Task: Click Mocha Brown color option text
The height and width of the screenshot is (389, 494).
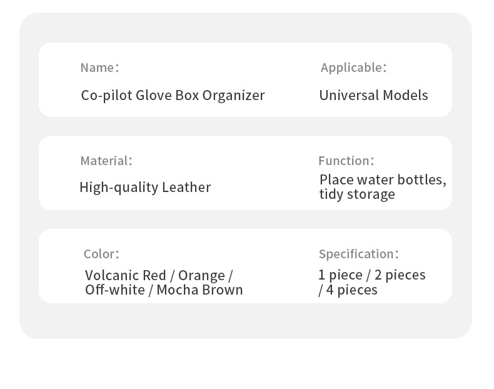Action: click(199, 290)
